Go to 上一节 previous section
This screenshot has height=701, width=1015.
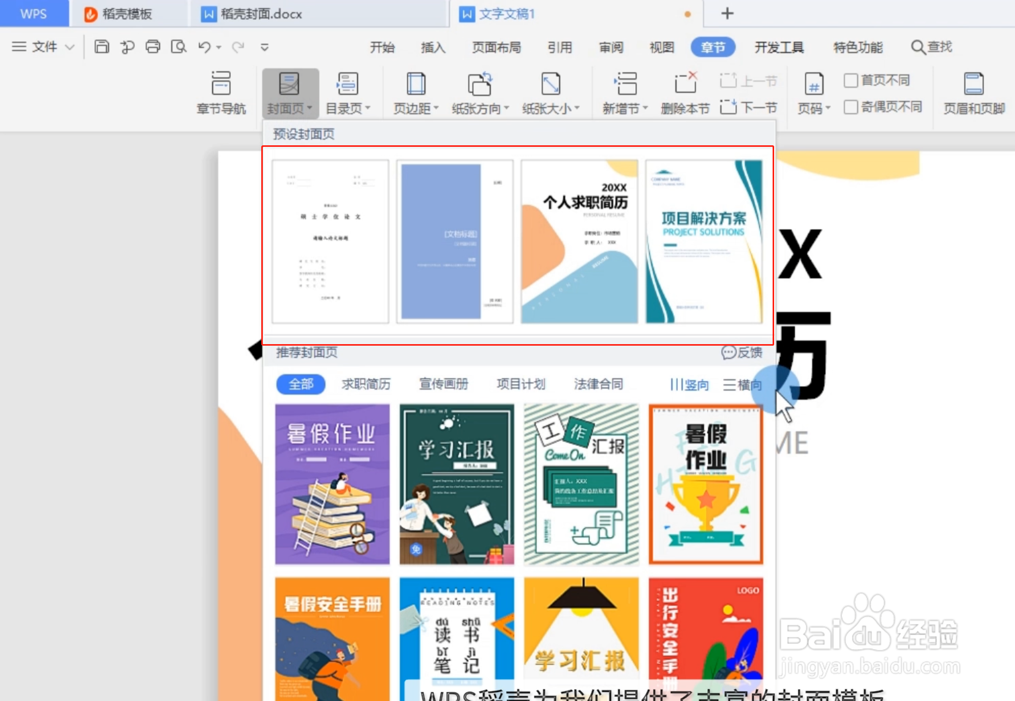[748, 81]
